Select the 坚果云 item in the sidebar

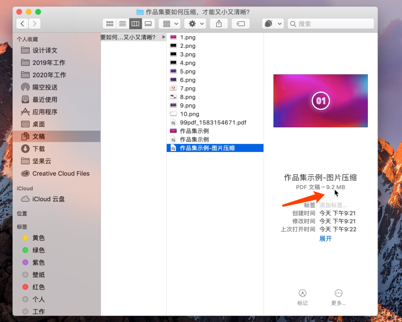41,161
